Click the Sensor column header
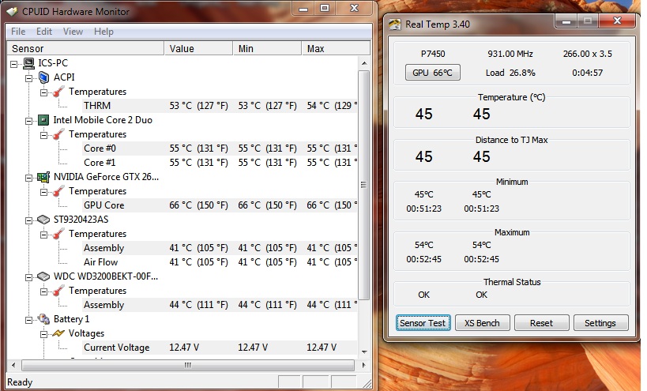 [85, 48]
